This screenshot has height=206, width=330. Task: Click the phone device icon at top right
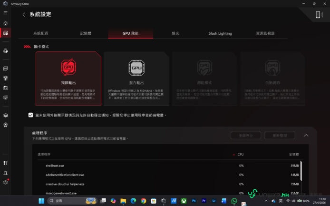(318, 15)
